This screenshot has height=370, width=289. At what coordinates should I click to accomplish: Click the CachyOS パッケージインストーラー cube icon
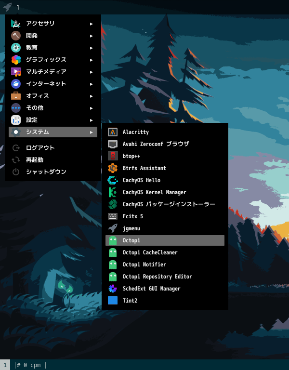point(113,204)
